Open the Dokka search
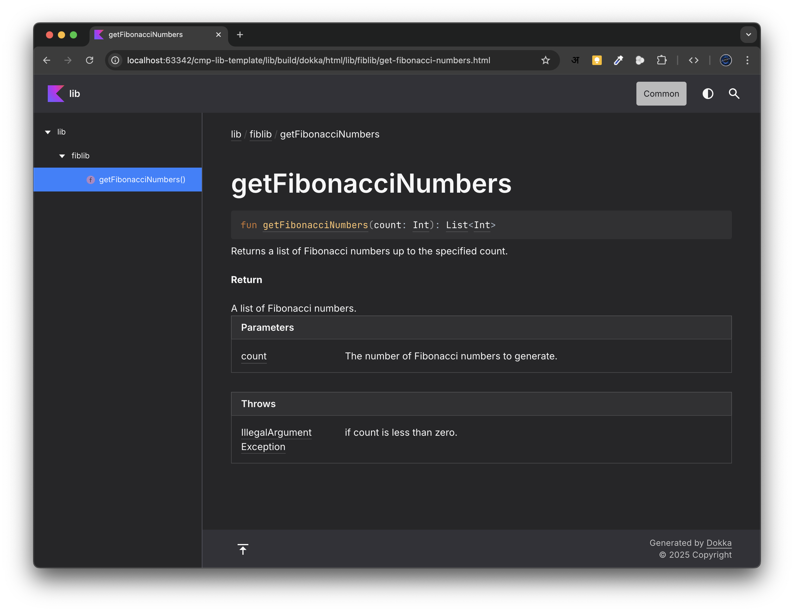Image resolution: width=794 pixels, height=612 pixels. tap(734, 94)
